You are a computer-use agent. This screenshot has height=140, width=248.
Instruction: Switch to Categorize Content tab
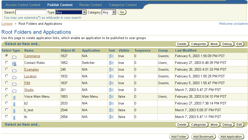pos(123,5)
